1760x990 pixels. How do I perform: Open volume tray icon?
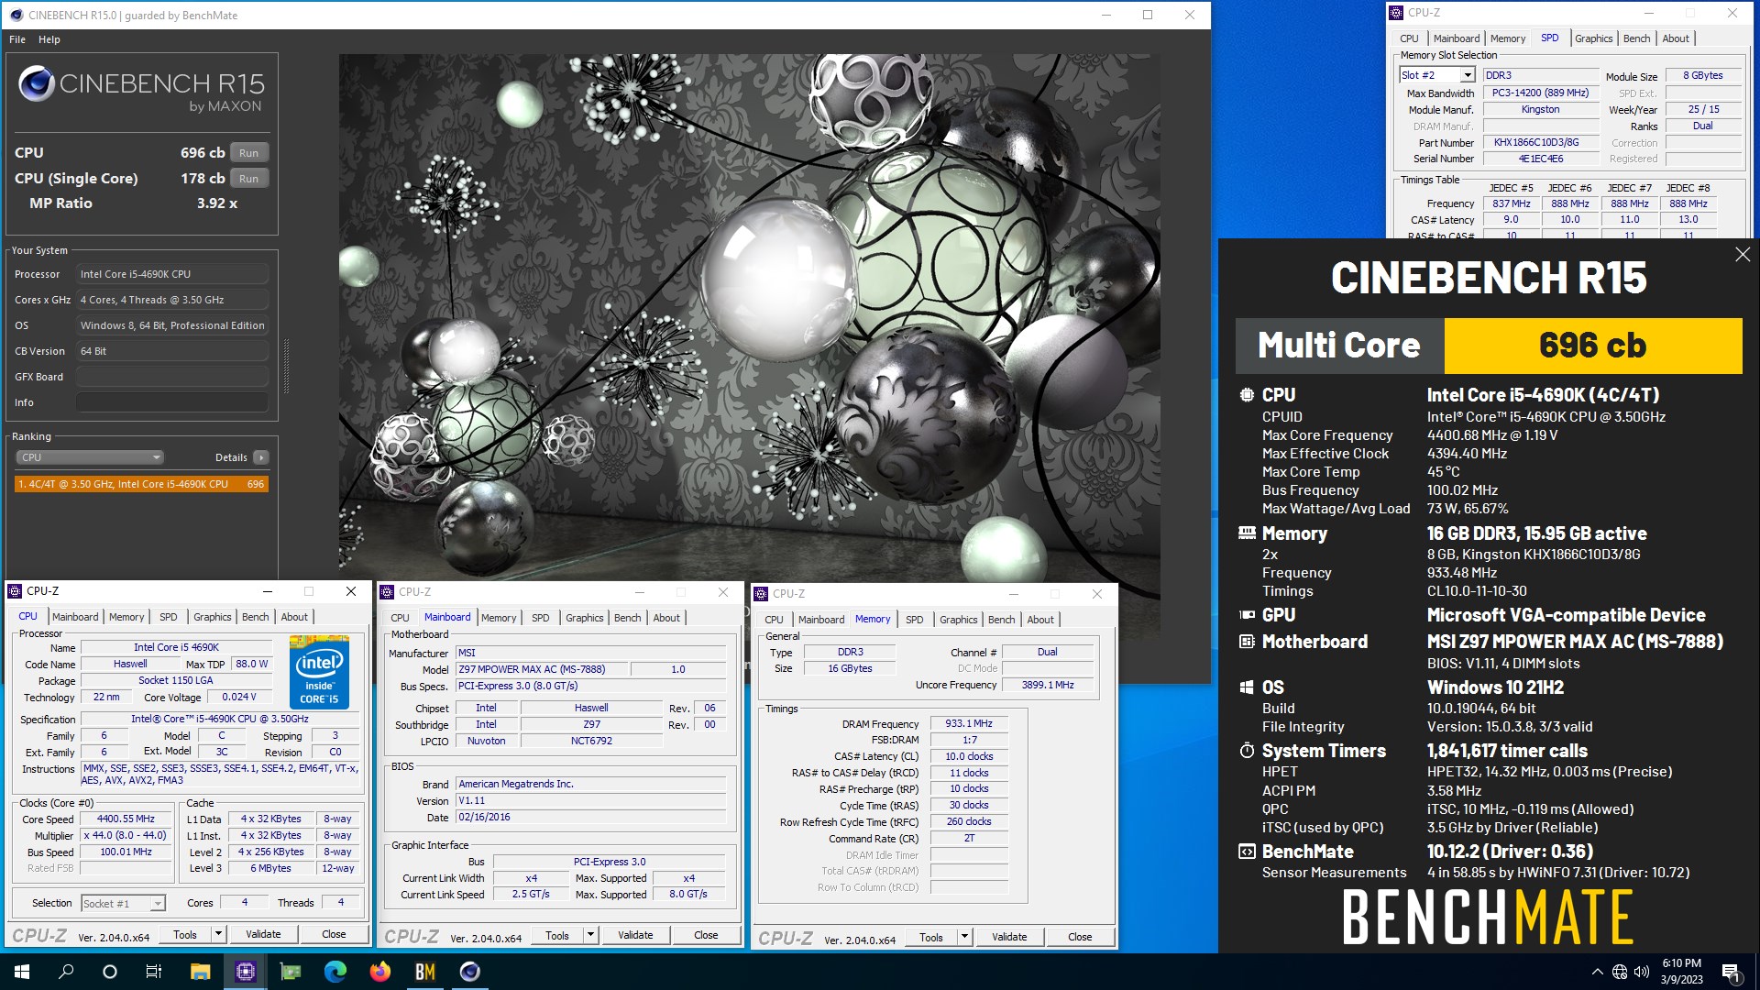[1642, 972]
